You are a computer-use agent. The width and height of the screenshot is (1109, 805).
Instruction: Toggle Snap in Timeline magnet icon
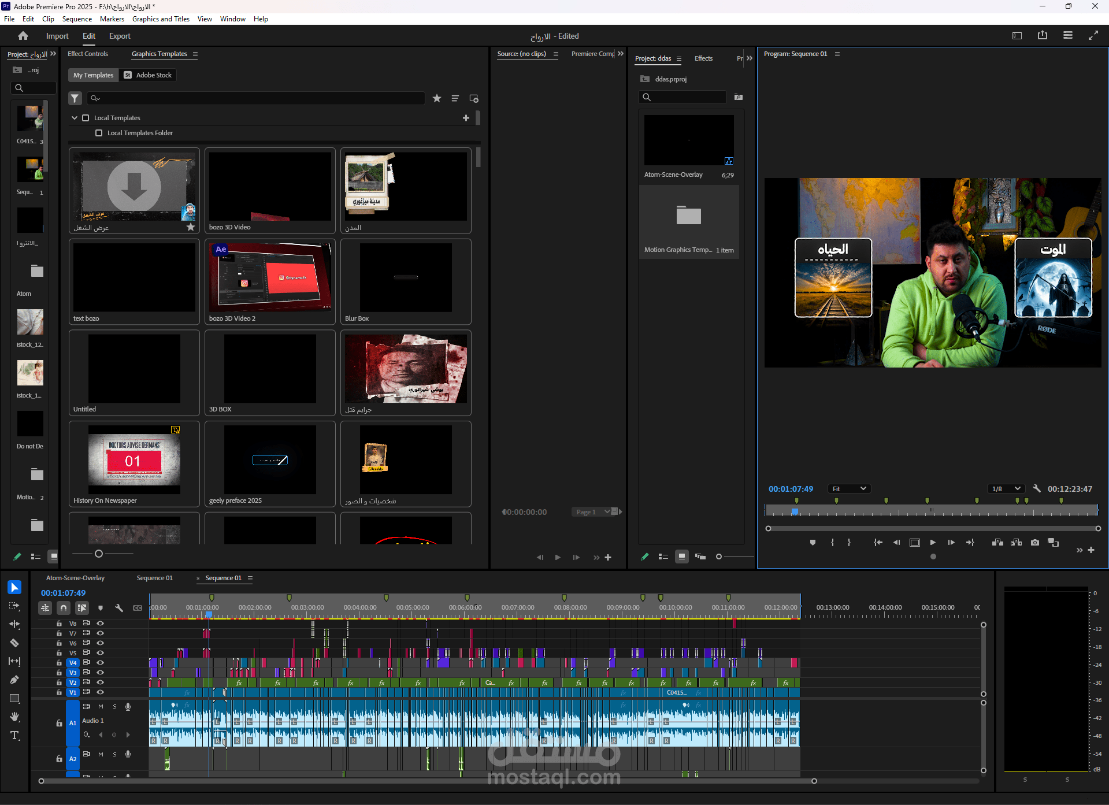click(x=64, y=608)
